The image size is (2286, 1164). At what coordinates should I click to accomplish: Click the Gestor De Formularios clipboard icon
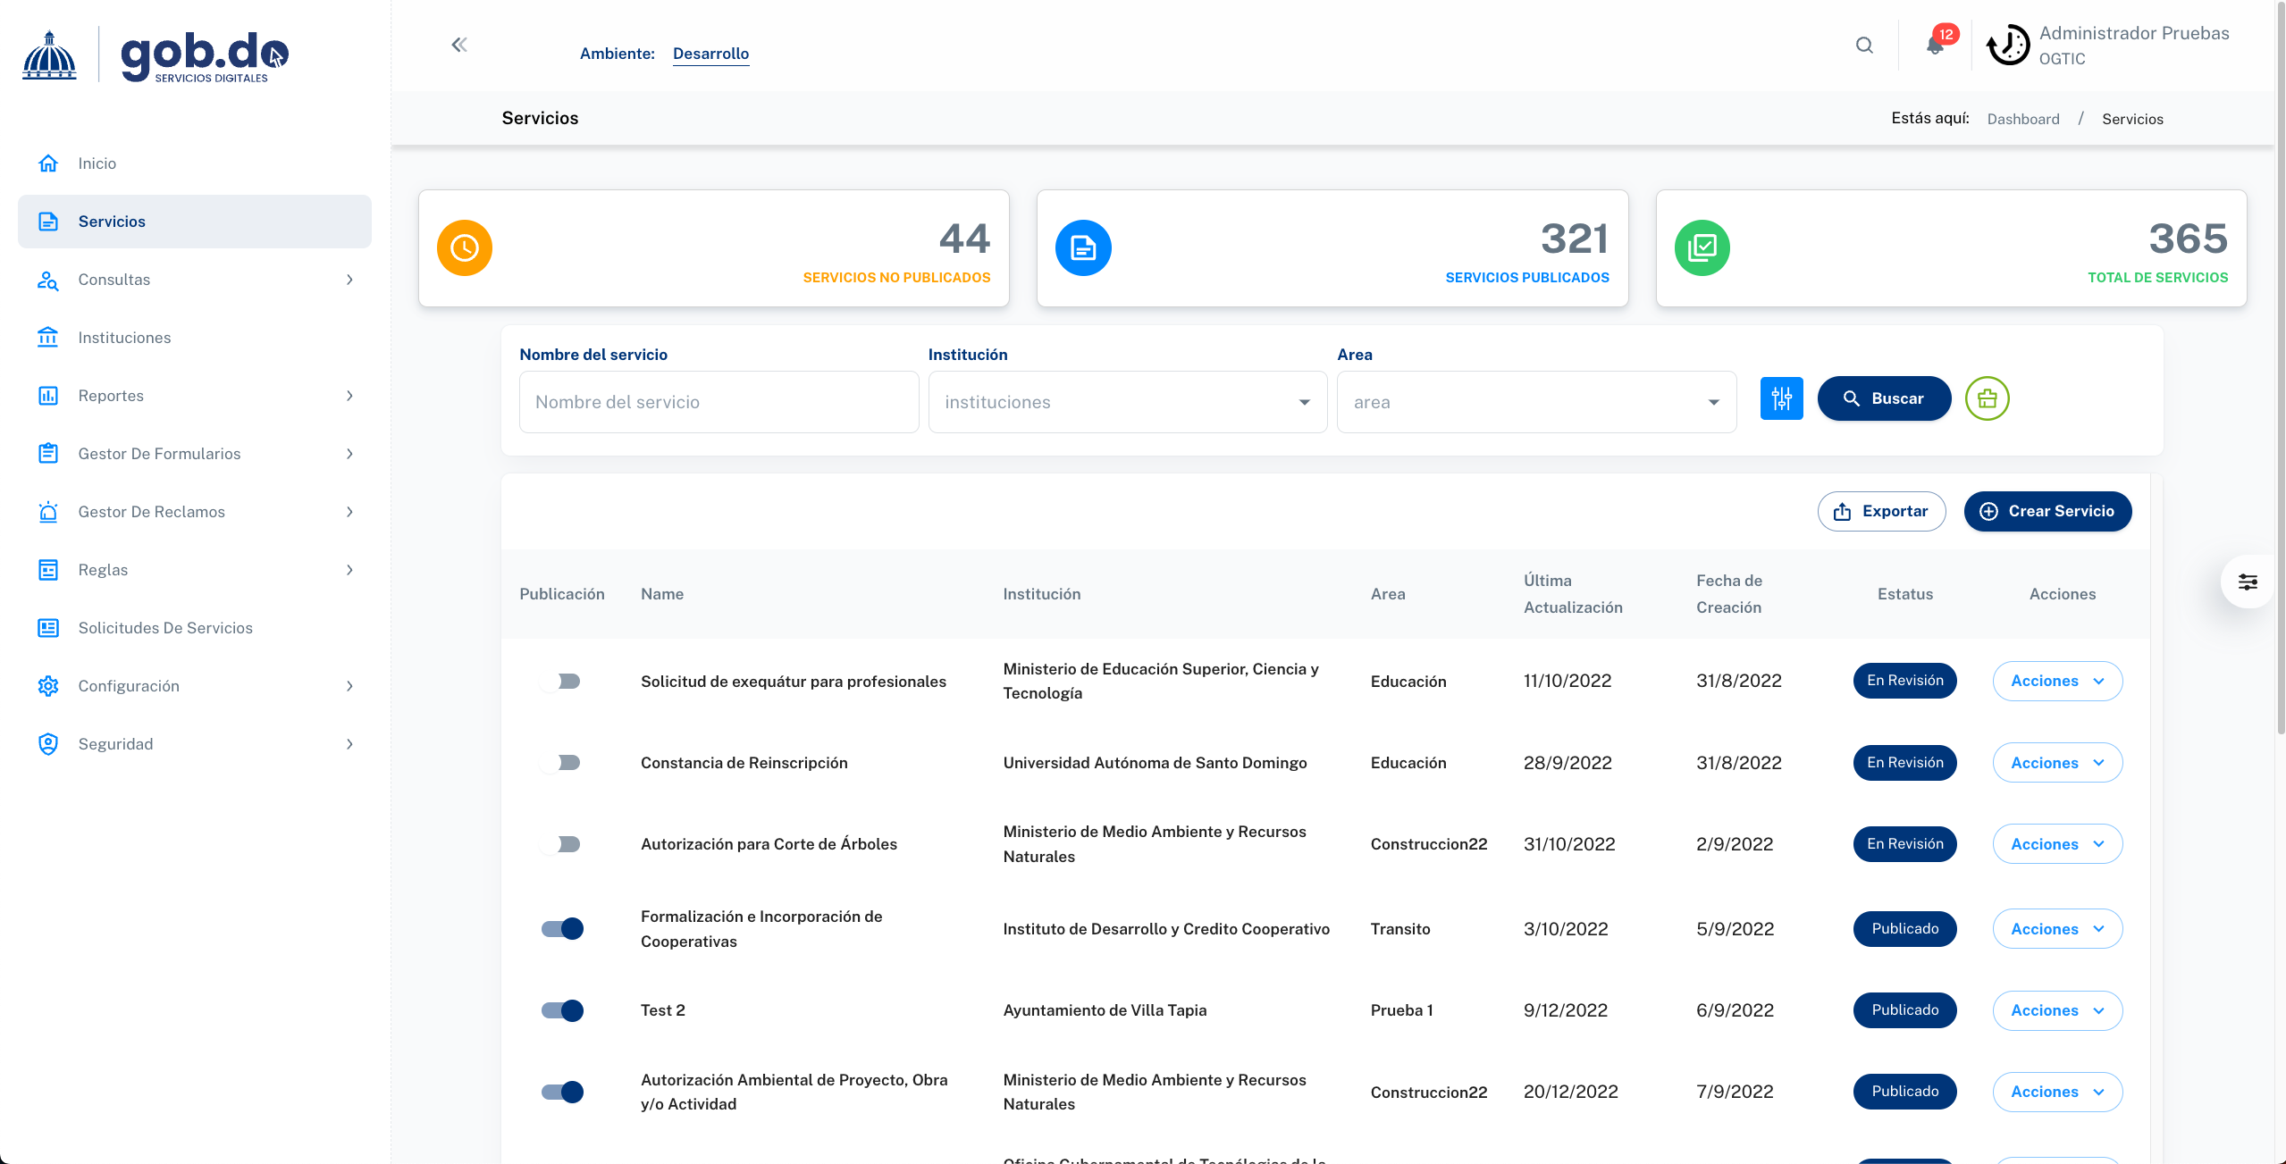point(48,454)
